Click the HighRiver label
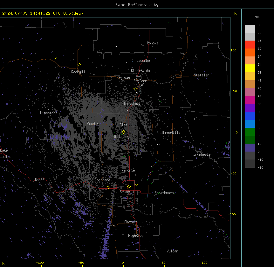 137,236
